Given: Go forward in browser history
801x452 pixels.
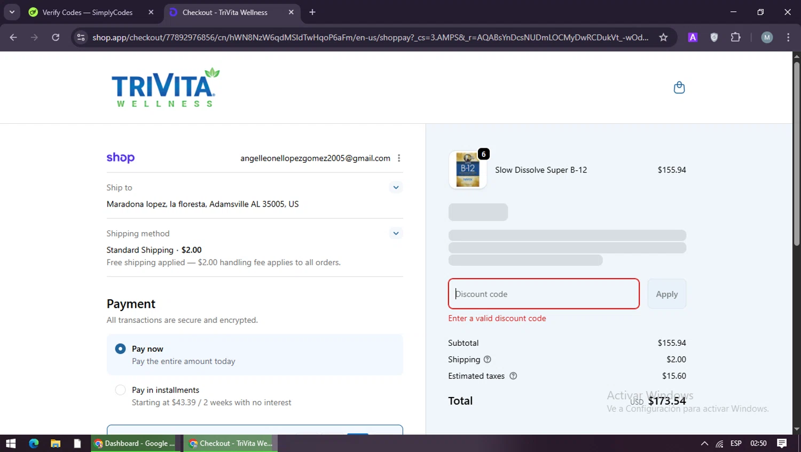Looking at the screenshot, I should click(34, 37).
